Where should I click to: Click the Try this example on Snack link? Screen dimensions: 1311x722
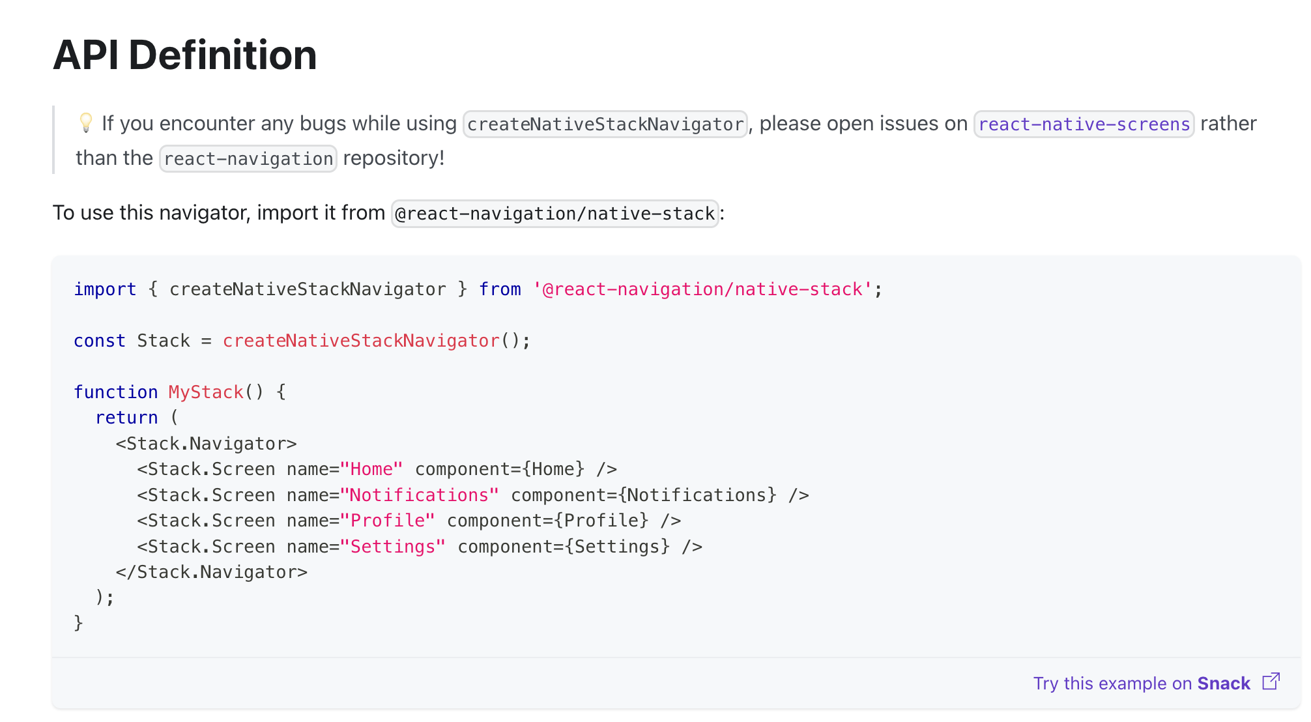[1142, 683]
